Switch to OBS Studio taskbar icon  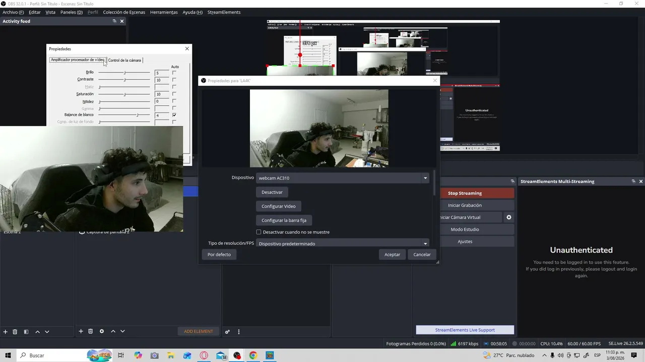coord(237,355)
